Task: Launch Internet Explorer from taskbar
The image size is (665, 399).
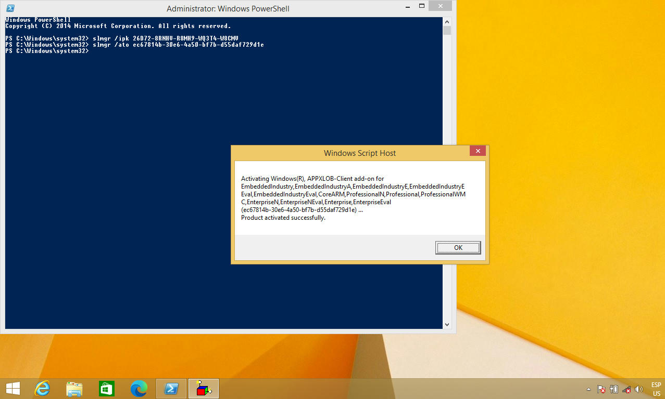Action: pos(42,388)
